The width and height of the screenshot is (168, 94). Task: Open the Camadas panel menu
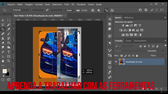(x=165, y=41)
